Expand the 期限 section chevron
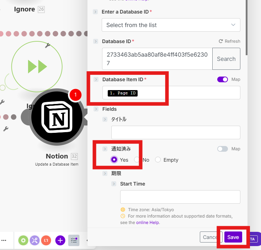This screenshot has height=250, width=261. (x=105, y=173)
